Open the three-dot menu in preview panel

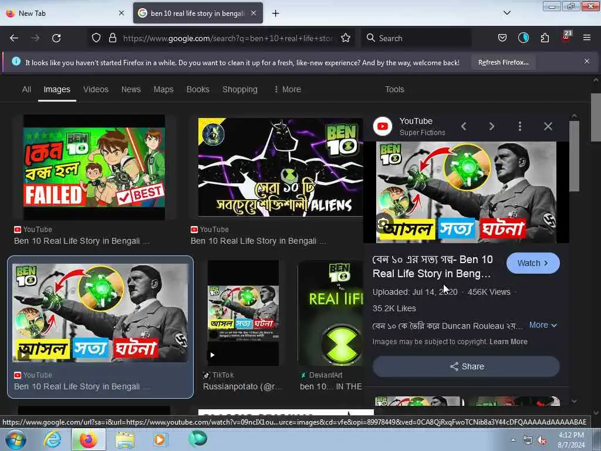(520, 126)
